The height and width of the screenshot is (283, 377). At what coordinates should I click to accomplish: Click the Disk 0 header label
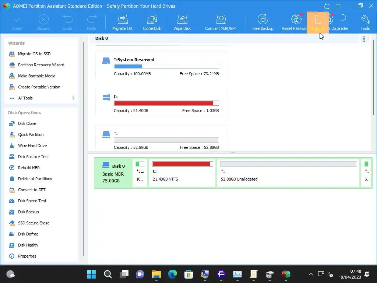point(102,38)
